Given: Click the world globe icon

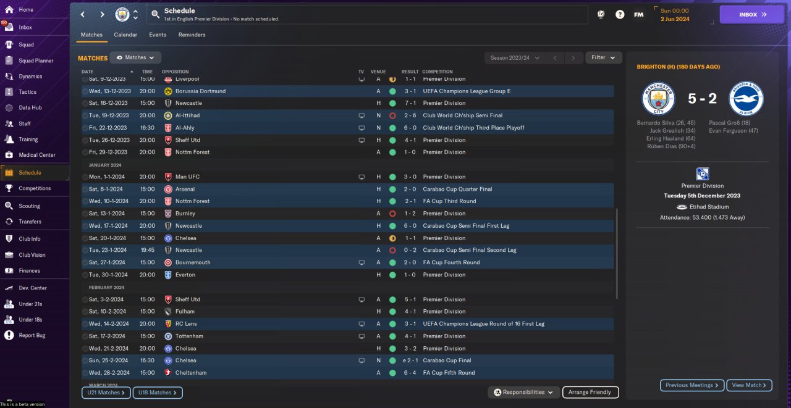Looking at the screenshot, I should 601,14.
